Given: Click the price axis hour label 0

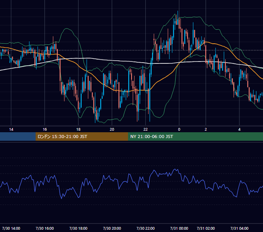Looking at the screenshot, I should point(179,130).
